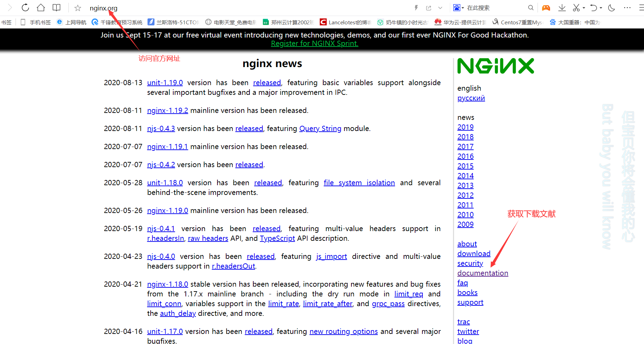The width and height of the screenshot is (644, 344).
Task: Open the downloads arrow icon
Action: click(562, 8)
